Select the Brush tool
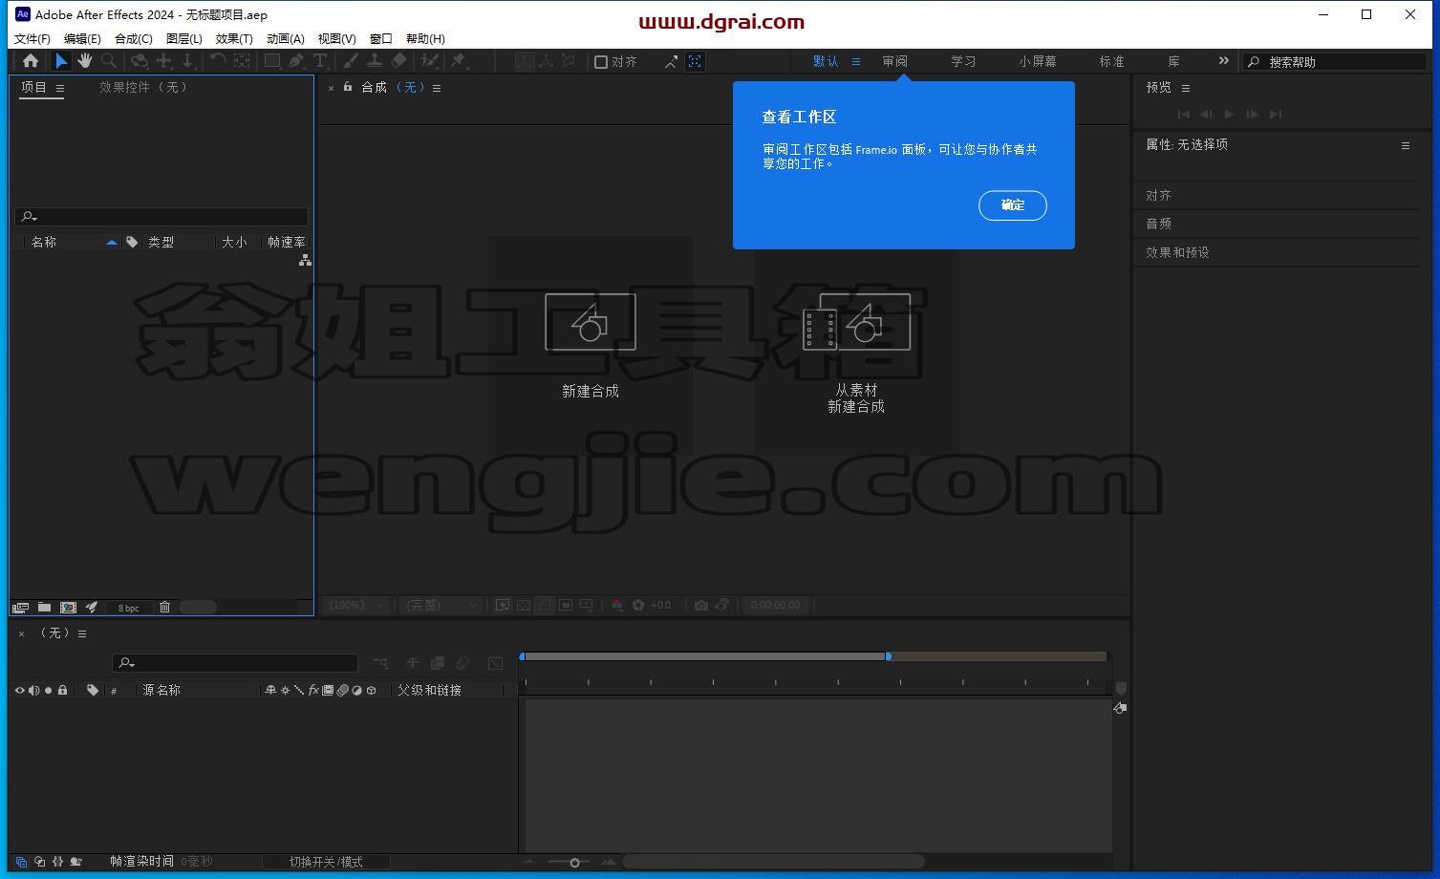 coord(351,61)
